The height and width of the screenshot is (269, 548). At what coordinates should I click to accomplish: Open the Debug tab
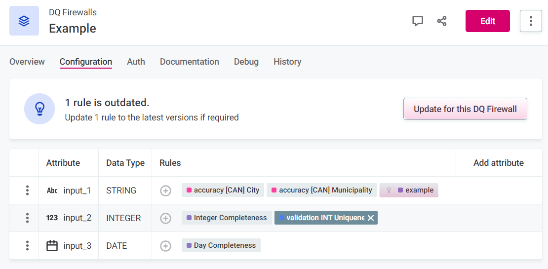pyautogui.click(x=246, y=62)
